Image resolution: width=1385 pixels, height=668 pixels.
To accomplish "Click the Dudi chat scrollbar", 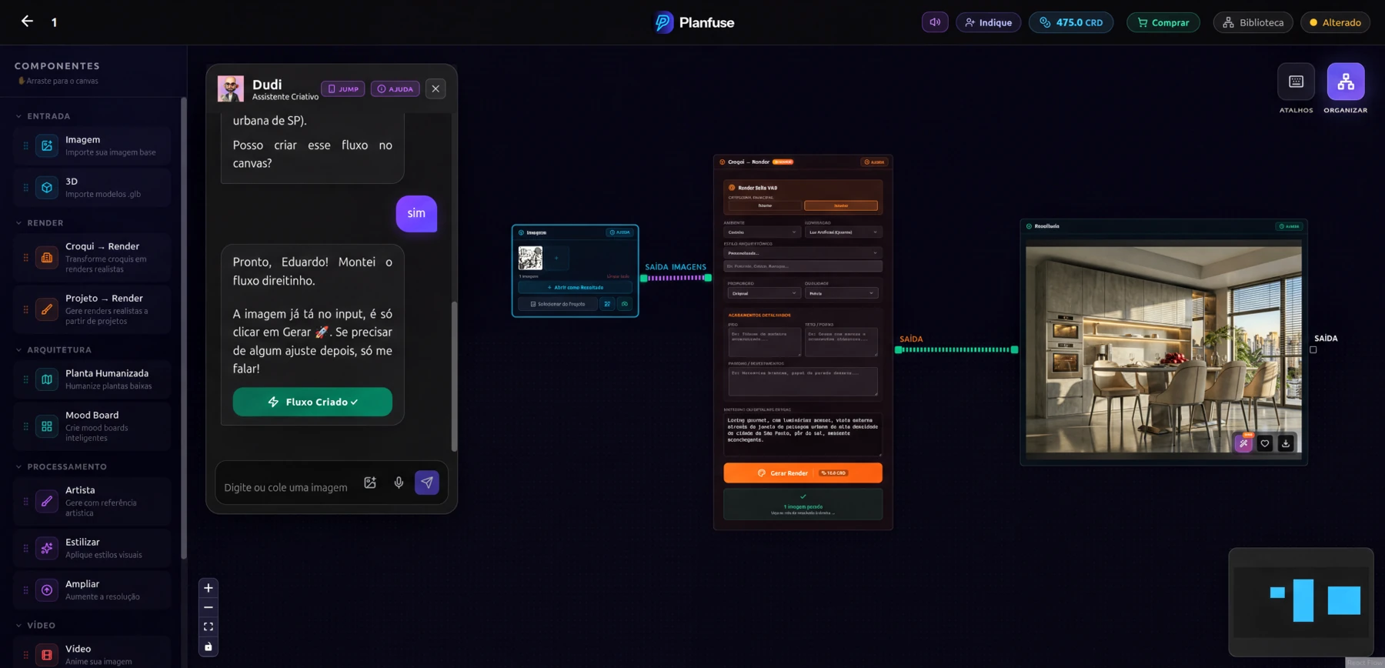I will (x=454, y=376).
